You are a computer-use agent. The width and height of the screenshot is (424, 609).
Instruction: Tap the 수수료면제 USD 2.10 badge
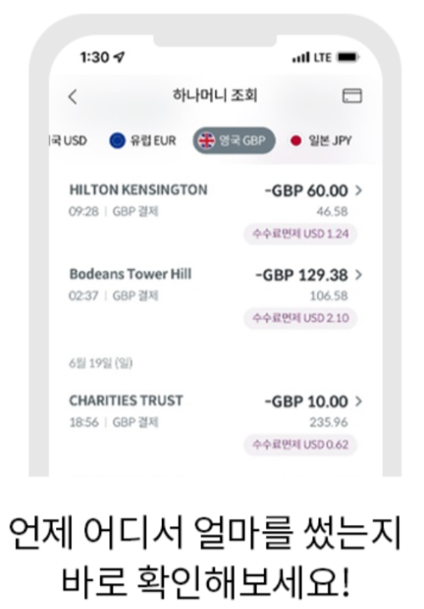point(300,318)
